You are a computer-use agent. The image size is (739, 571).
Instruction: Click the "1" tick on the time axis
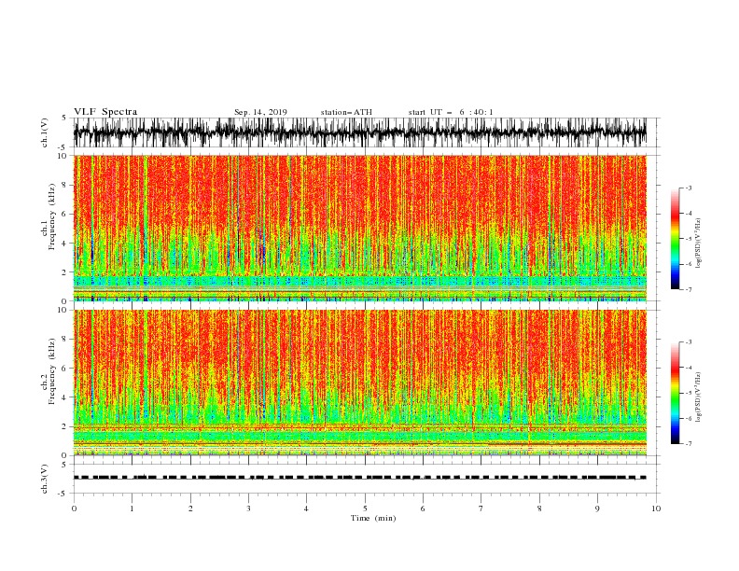pyautogui.click(x=132, y=508)
